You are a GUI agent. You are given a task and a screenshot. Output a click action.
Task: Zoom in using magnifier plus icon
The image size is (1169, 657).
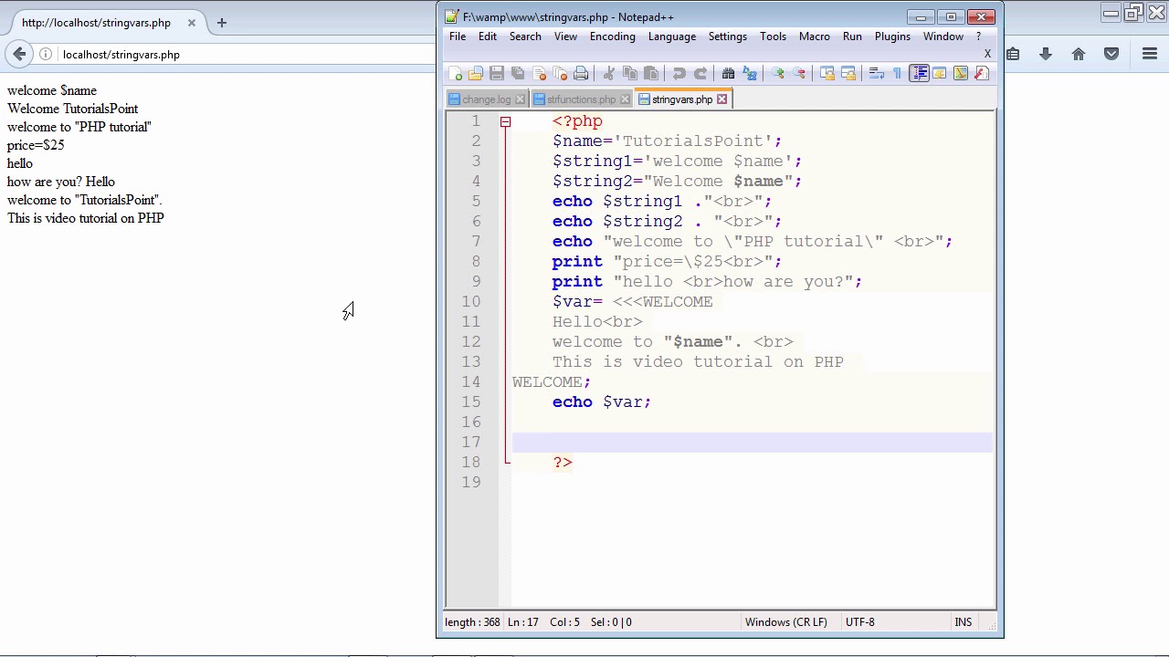(777, 74)
